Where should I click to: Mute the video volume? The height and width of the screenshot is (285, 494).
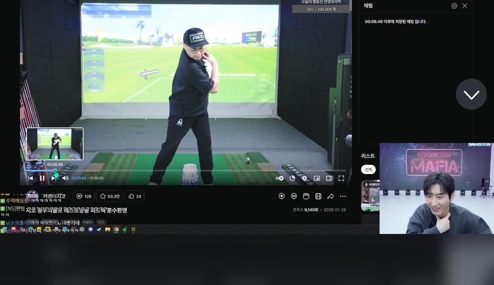coord(65,178)
